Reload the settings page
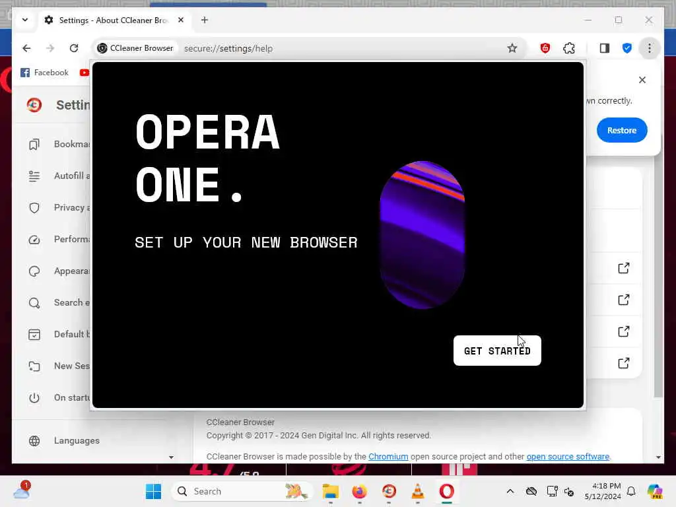The height and width of the screenshot is (507, 676). [74, 48]
